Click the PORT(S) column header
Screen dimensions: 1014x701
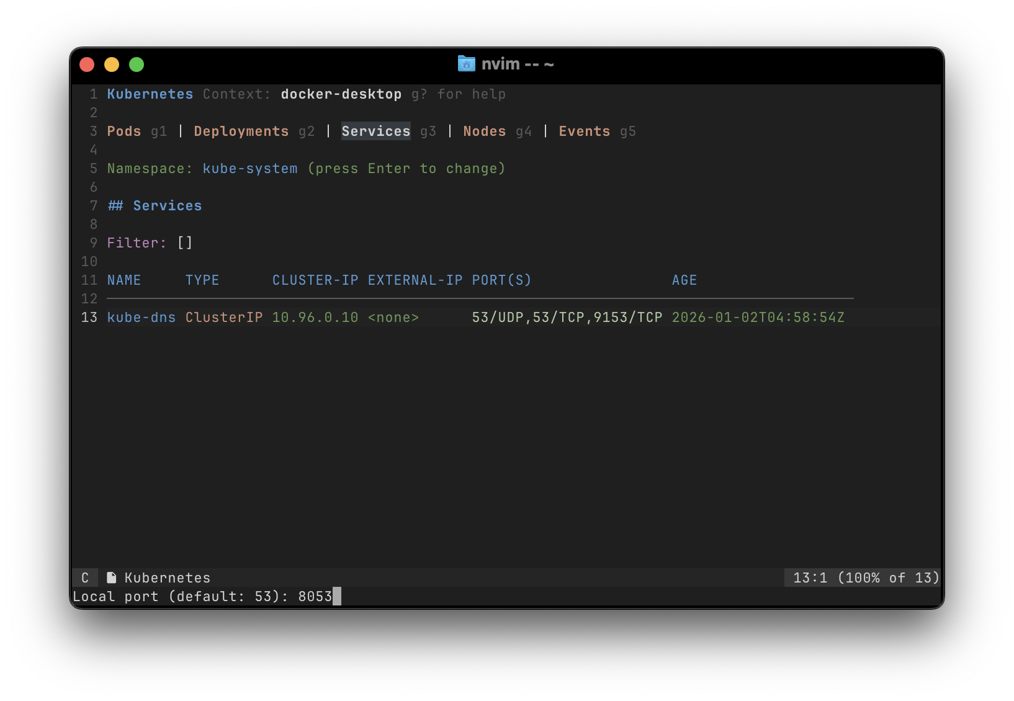click(x=502, y=280)
